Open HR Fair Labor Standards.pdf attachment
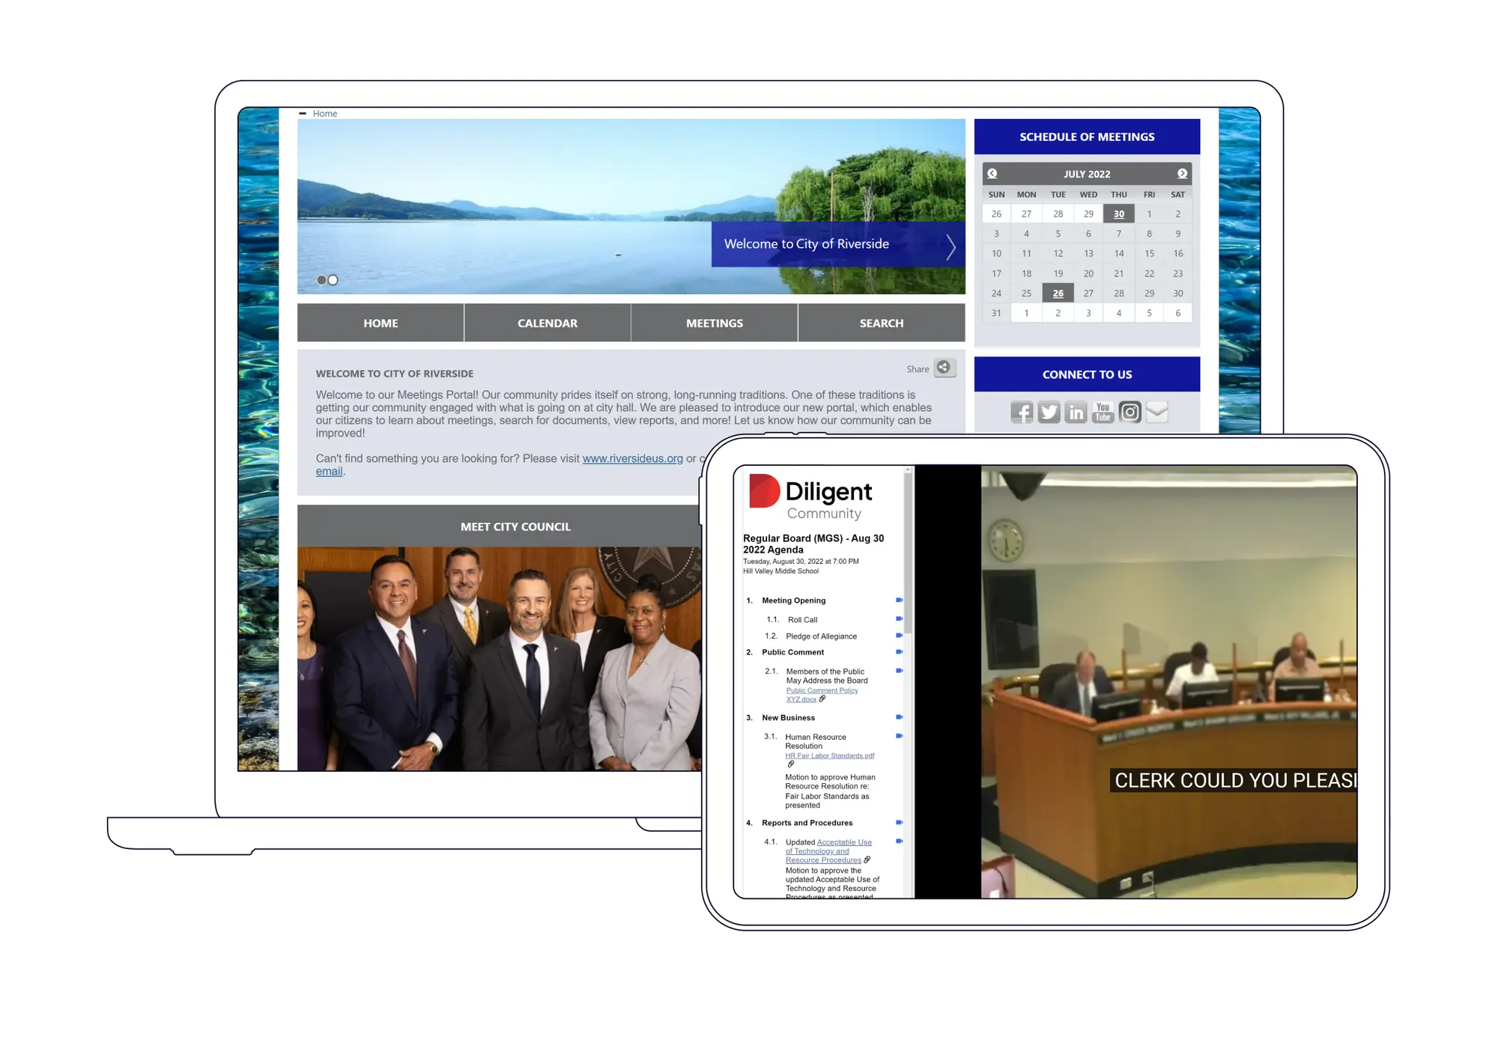This screenshot has height=1043, width=1498. (829, 756)
